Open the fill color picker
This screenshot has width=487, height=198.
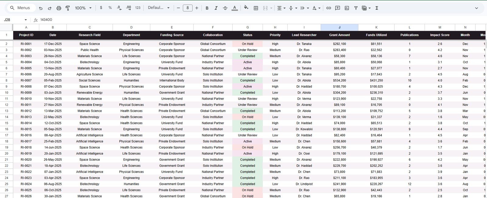[x=246, y=8]
